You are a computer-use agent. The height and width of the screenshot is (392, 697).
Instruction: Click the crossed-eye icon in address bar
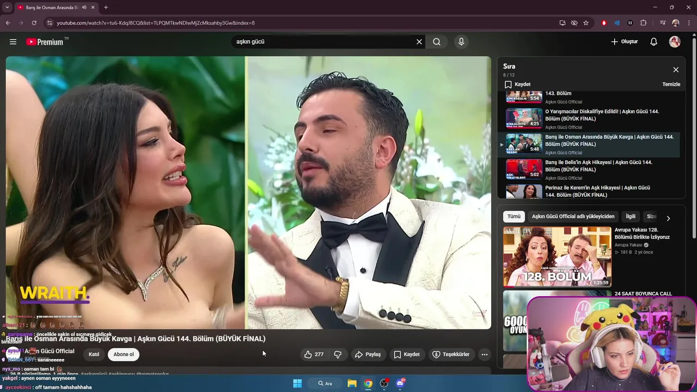pos(574,23)
